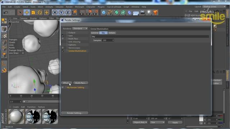Open the viewport Cameras menu
Image resolution: width=230 pixels, height=129 pixels.
click(23, 18)
